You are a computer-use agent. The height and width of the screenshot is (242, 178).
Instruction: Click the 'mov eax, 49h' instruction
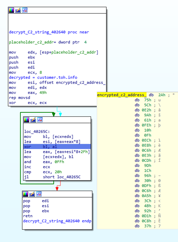[x=28, y=93]
